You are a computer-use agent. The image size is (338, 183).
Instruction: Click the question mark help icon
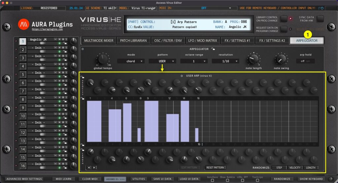tap(331, 179)
